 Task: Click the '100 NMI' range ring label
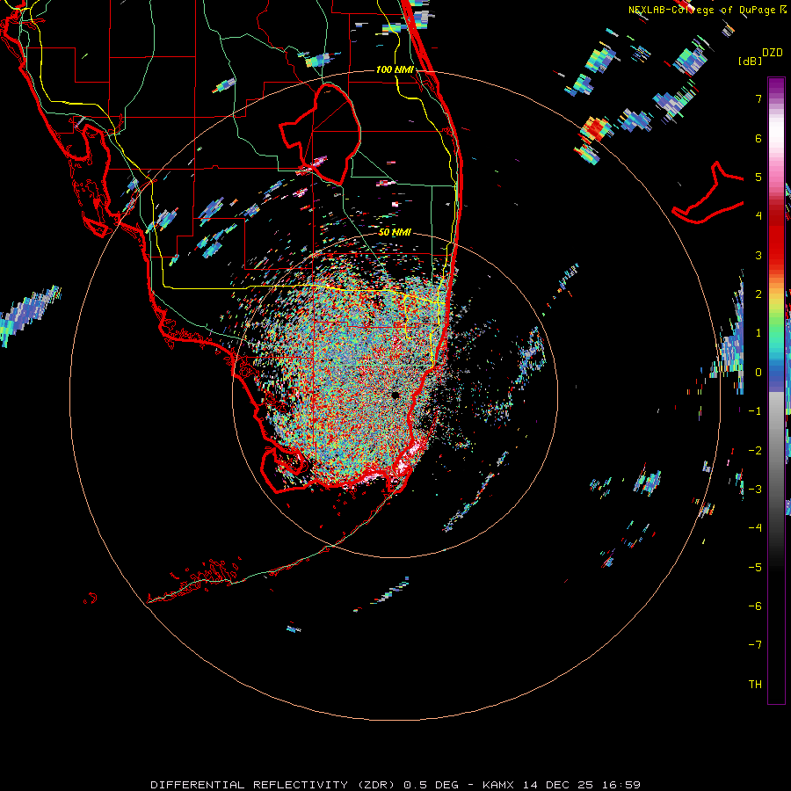(395, 69)
